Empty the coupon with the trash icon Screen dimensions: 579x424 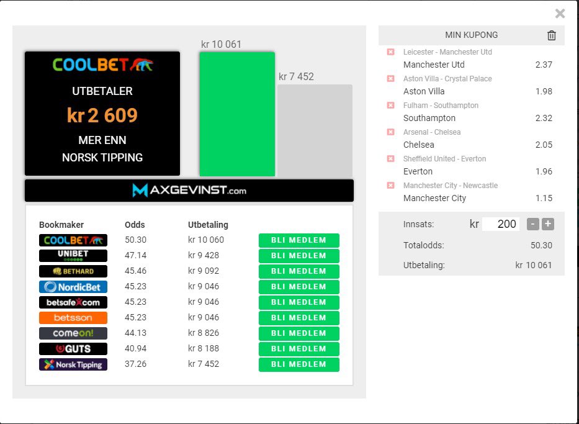coord(551,35)
